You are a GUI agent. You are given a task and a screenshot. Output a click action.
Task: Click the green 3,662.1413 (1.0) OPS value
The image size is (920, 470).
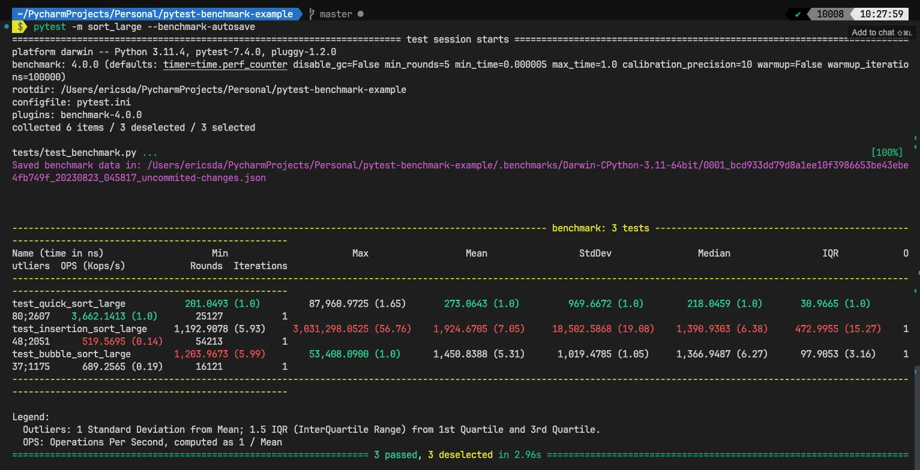tap(115, 317)
